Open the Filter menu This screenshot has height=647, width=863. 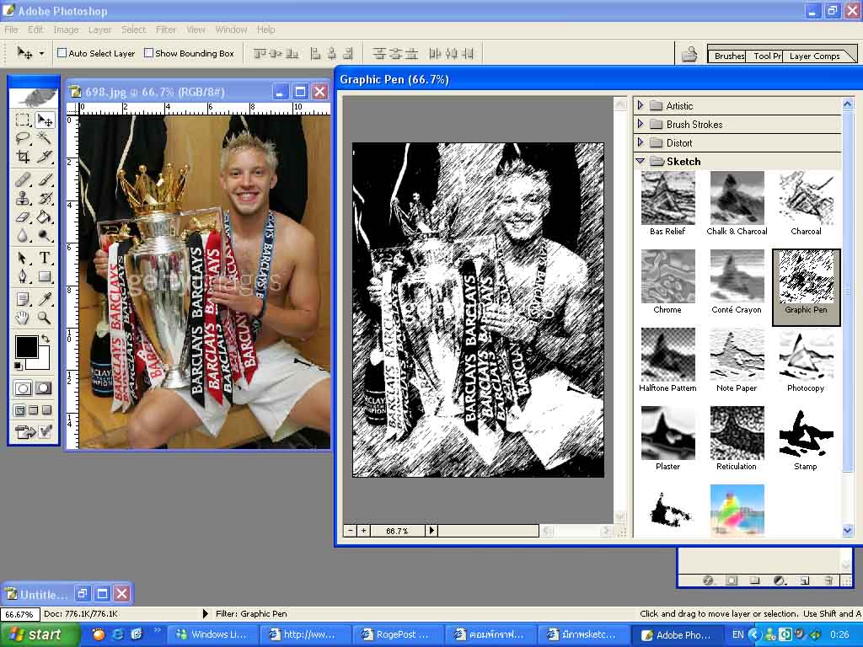[x=166, y=29]
